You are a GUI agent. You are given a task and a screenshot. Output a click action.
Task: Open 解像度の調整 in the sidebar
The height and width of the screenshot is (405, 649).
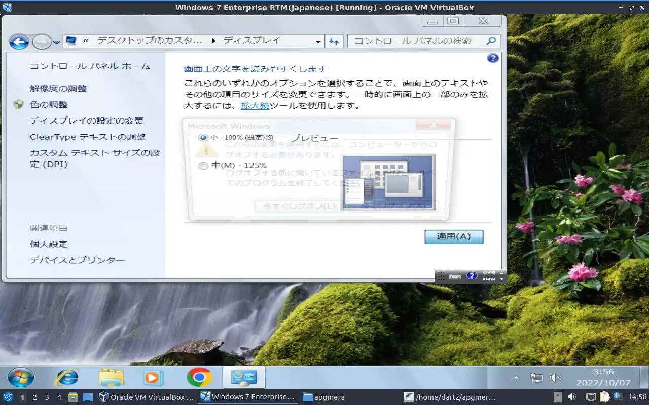click(x=58, y=89)
